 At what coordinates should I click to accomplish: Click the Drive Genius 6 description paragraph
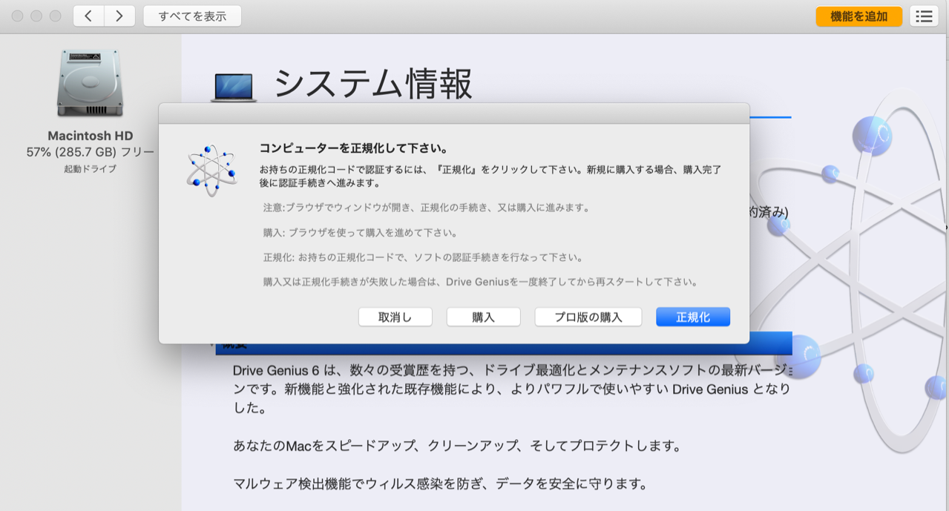(x=510, y=389)
